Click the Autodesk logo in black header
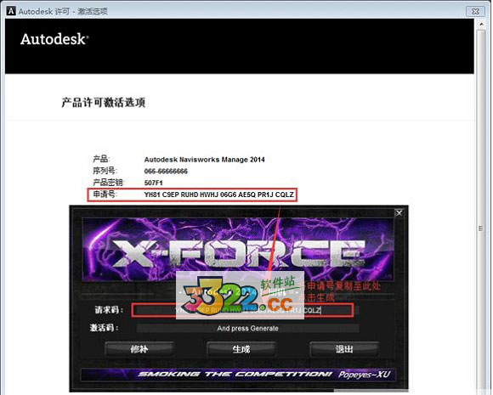This screenshot has height=395, width=493. coord(54,39)
